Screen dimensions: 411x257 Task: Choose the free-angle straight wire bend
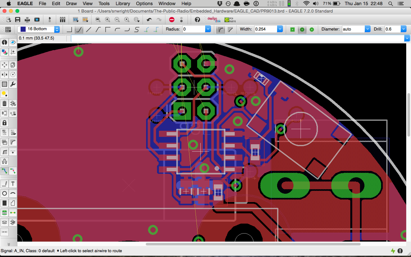tap(88, 29)
